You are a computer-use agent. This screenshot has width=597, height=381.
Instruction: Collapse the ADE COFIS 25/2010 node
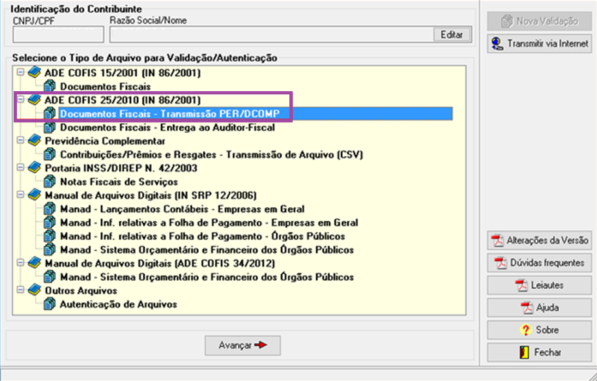pos(21,100)
